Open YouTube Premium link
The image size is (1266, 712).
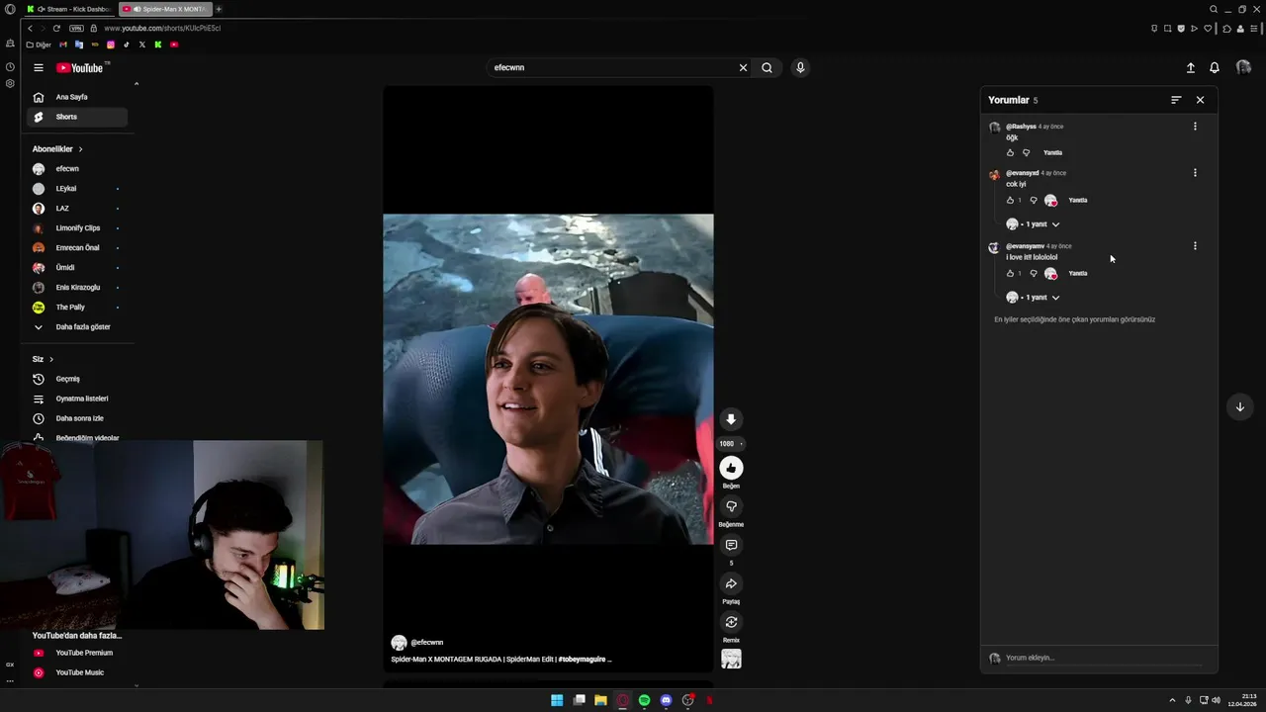77,653
